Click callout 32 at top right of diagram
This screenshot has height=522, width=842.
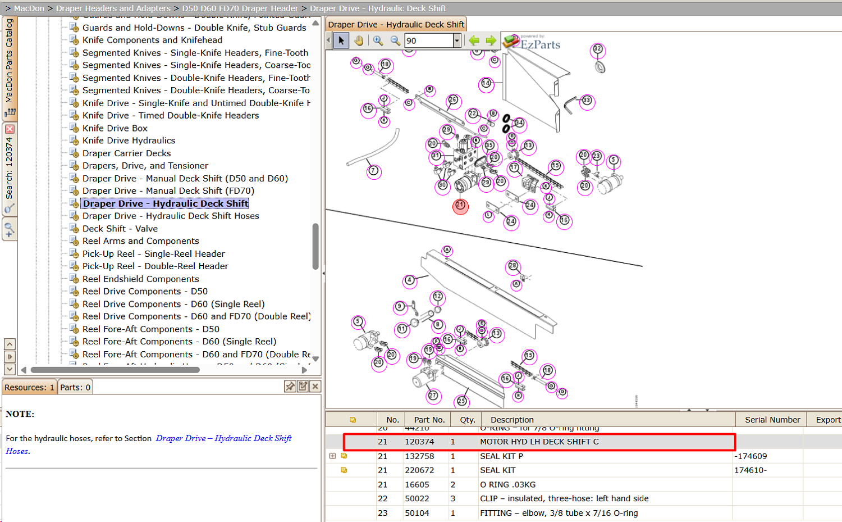coord(598,49)
